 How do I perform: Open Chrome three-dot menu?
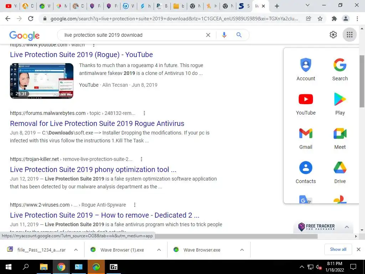[x=357, y=19]
